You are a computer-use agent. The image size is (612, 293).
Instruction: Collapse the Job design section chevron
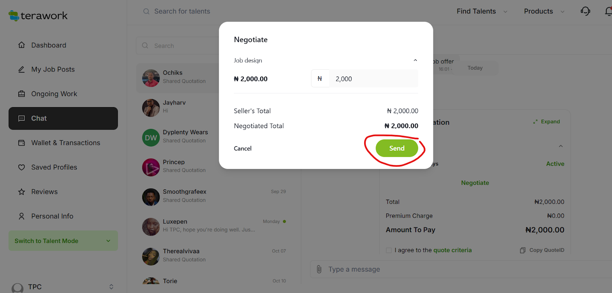tap(415, 60)
